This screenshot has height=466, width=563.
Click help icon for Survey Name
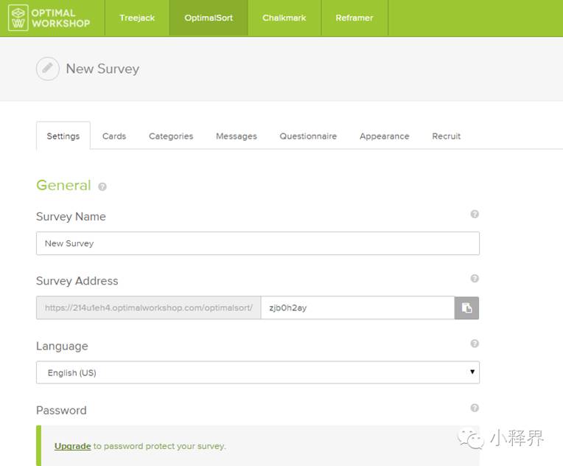pyautogui.click(x=475, y=214)
